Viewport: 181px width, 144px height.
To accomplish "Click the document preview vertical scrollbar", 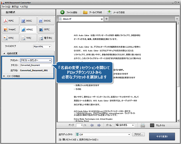I will click(178, 72).
